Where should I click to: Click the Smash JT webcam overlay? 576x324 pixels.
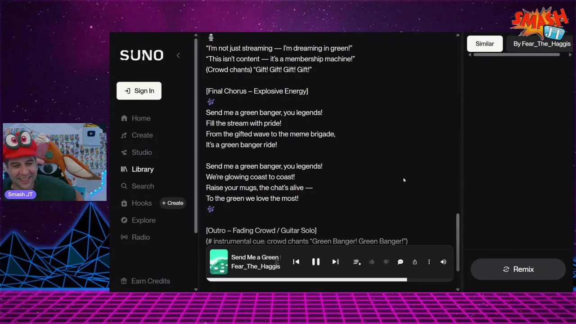54,162
